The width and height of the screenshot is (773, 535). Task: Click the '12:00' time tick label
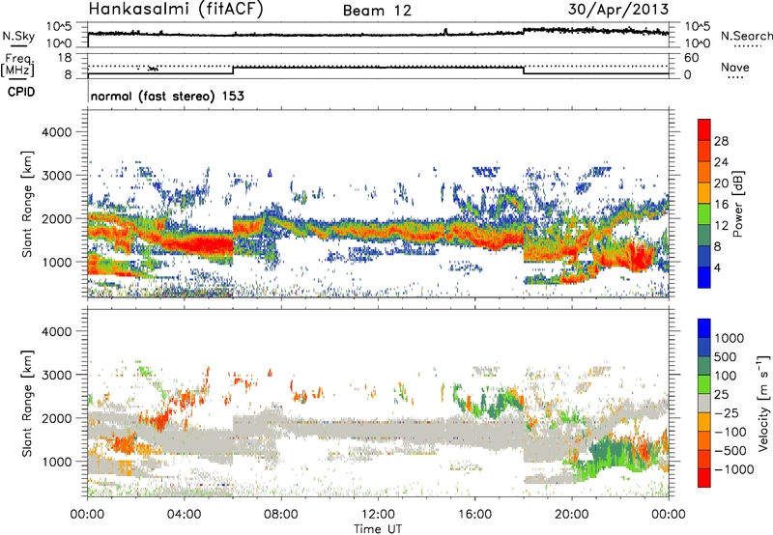tap(378, 515)
